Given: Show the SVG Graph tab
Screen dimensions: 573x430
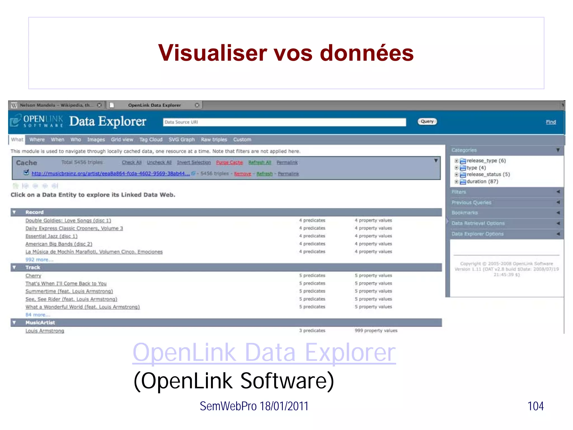Looking at the screenshot, I should point(182,139).
